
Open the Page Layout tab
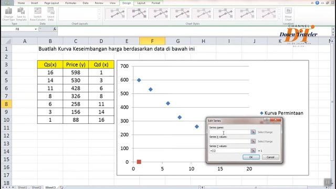[51, 3]
